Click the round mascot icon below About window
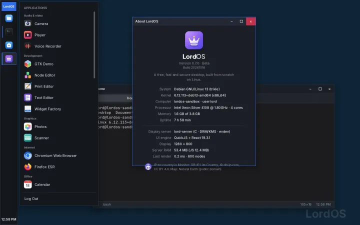The width and height of the screenshot is (360, 225). (148, 167)
